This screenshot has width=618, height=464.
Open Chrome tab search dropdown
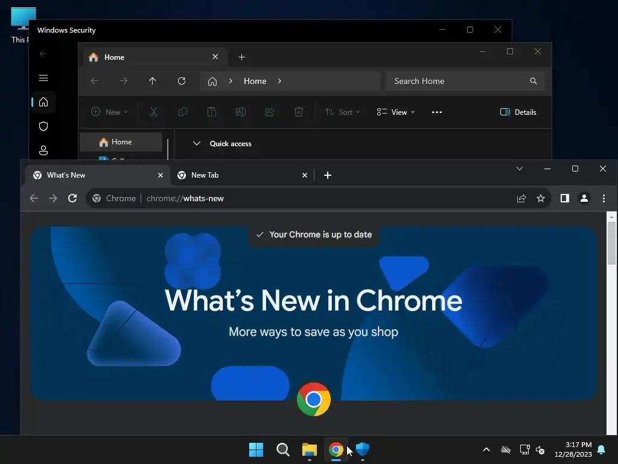point(520,169)
